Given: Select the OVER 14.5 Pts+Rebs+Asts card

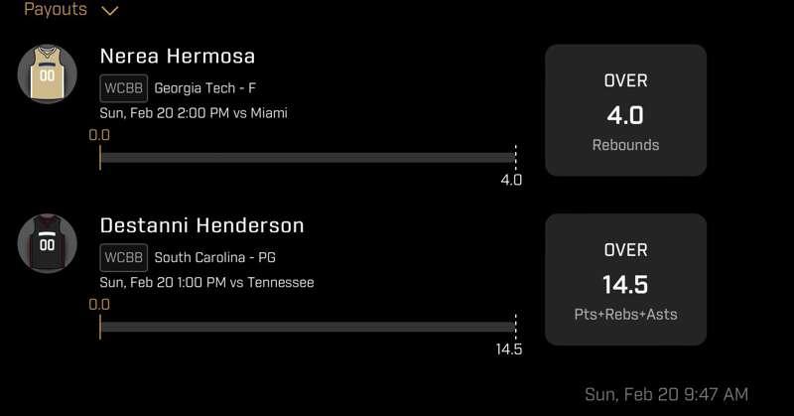Looking at the screenshot, I should (x=625, y=280).
